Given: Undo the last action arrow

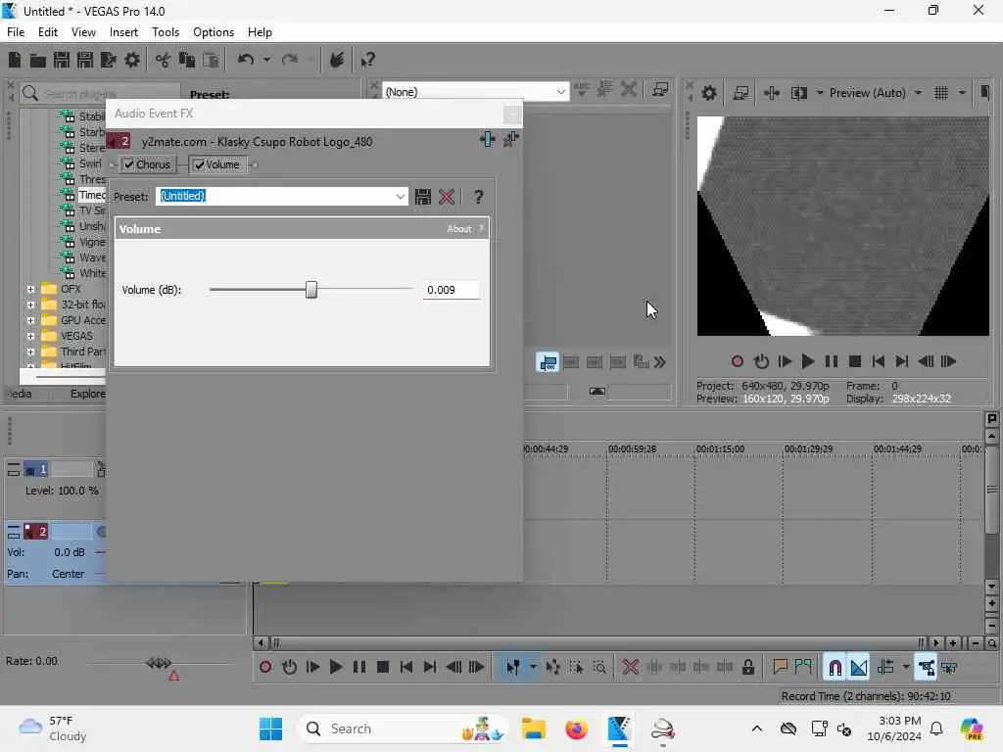Looking at the screenshot, I should [x=246, y=60].
